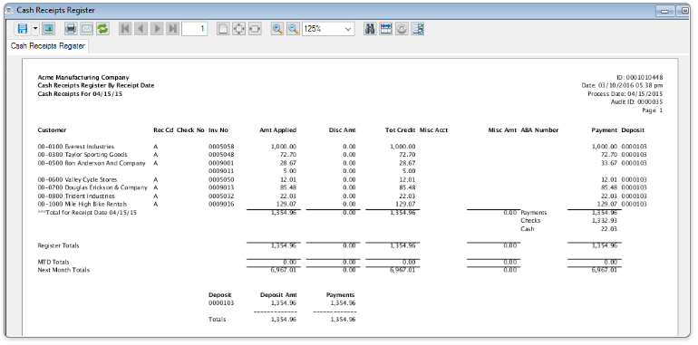This screenshot has width=698, height=345.
Task: Refresh the report with green arrows
Action: 102,29
